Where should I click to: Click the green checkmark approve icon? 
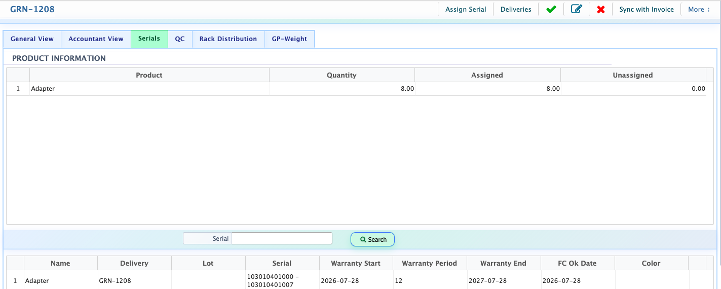click(551, 9)
